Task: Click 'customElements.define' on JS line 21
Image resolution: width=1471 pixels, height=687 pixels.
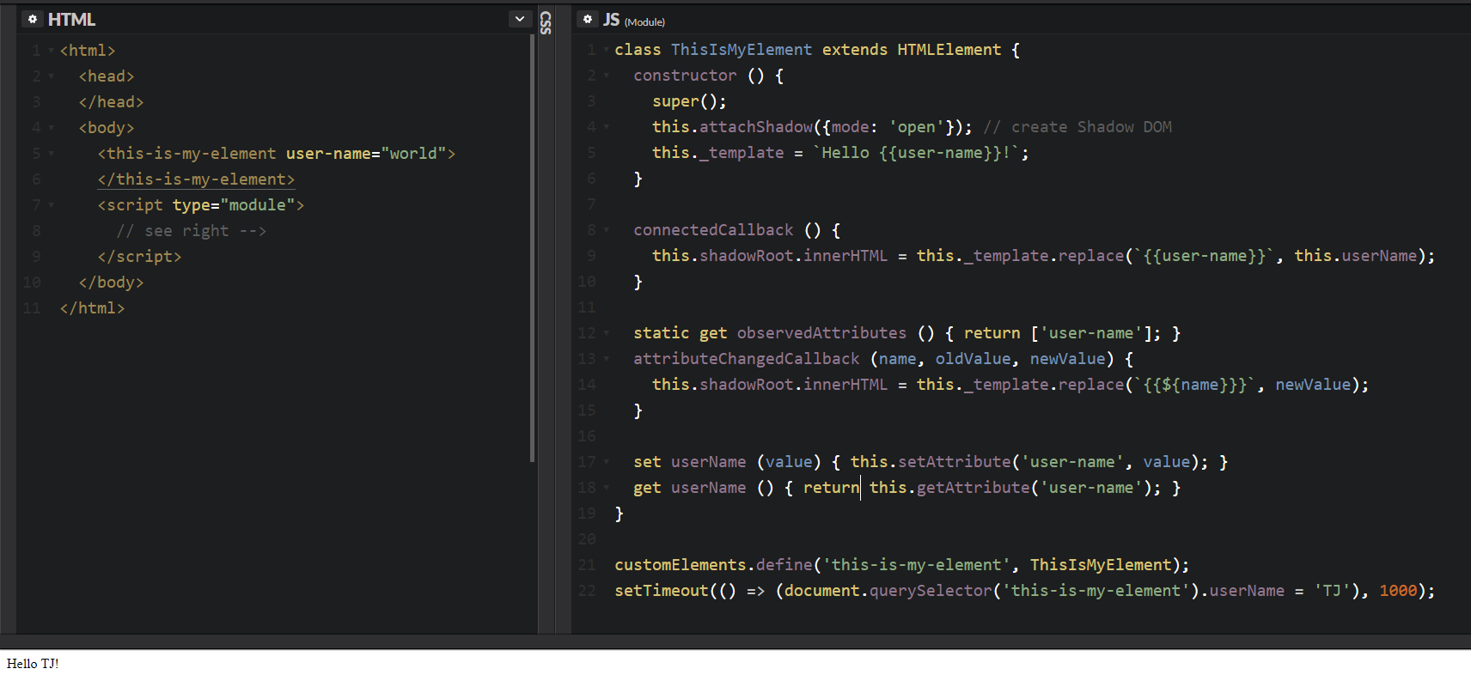Action: (x=713, y=565)
